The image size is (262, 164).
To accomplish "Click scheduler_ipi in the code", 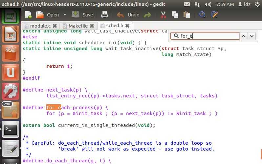I will point(98,43).
